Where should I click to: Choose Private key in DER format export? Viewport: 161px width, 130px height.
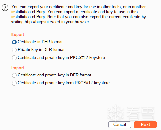[x=14, y=50]
